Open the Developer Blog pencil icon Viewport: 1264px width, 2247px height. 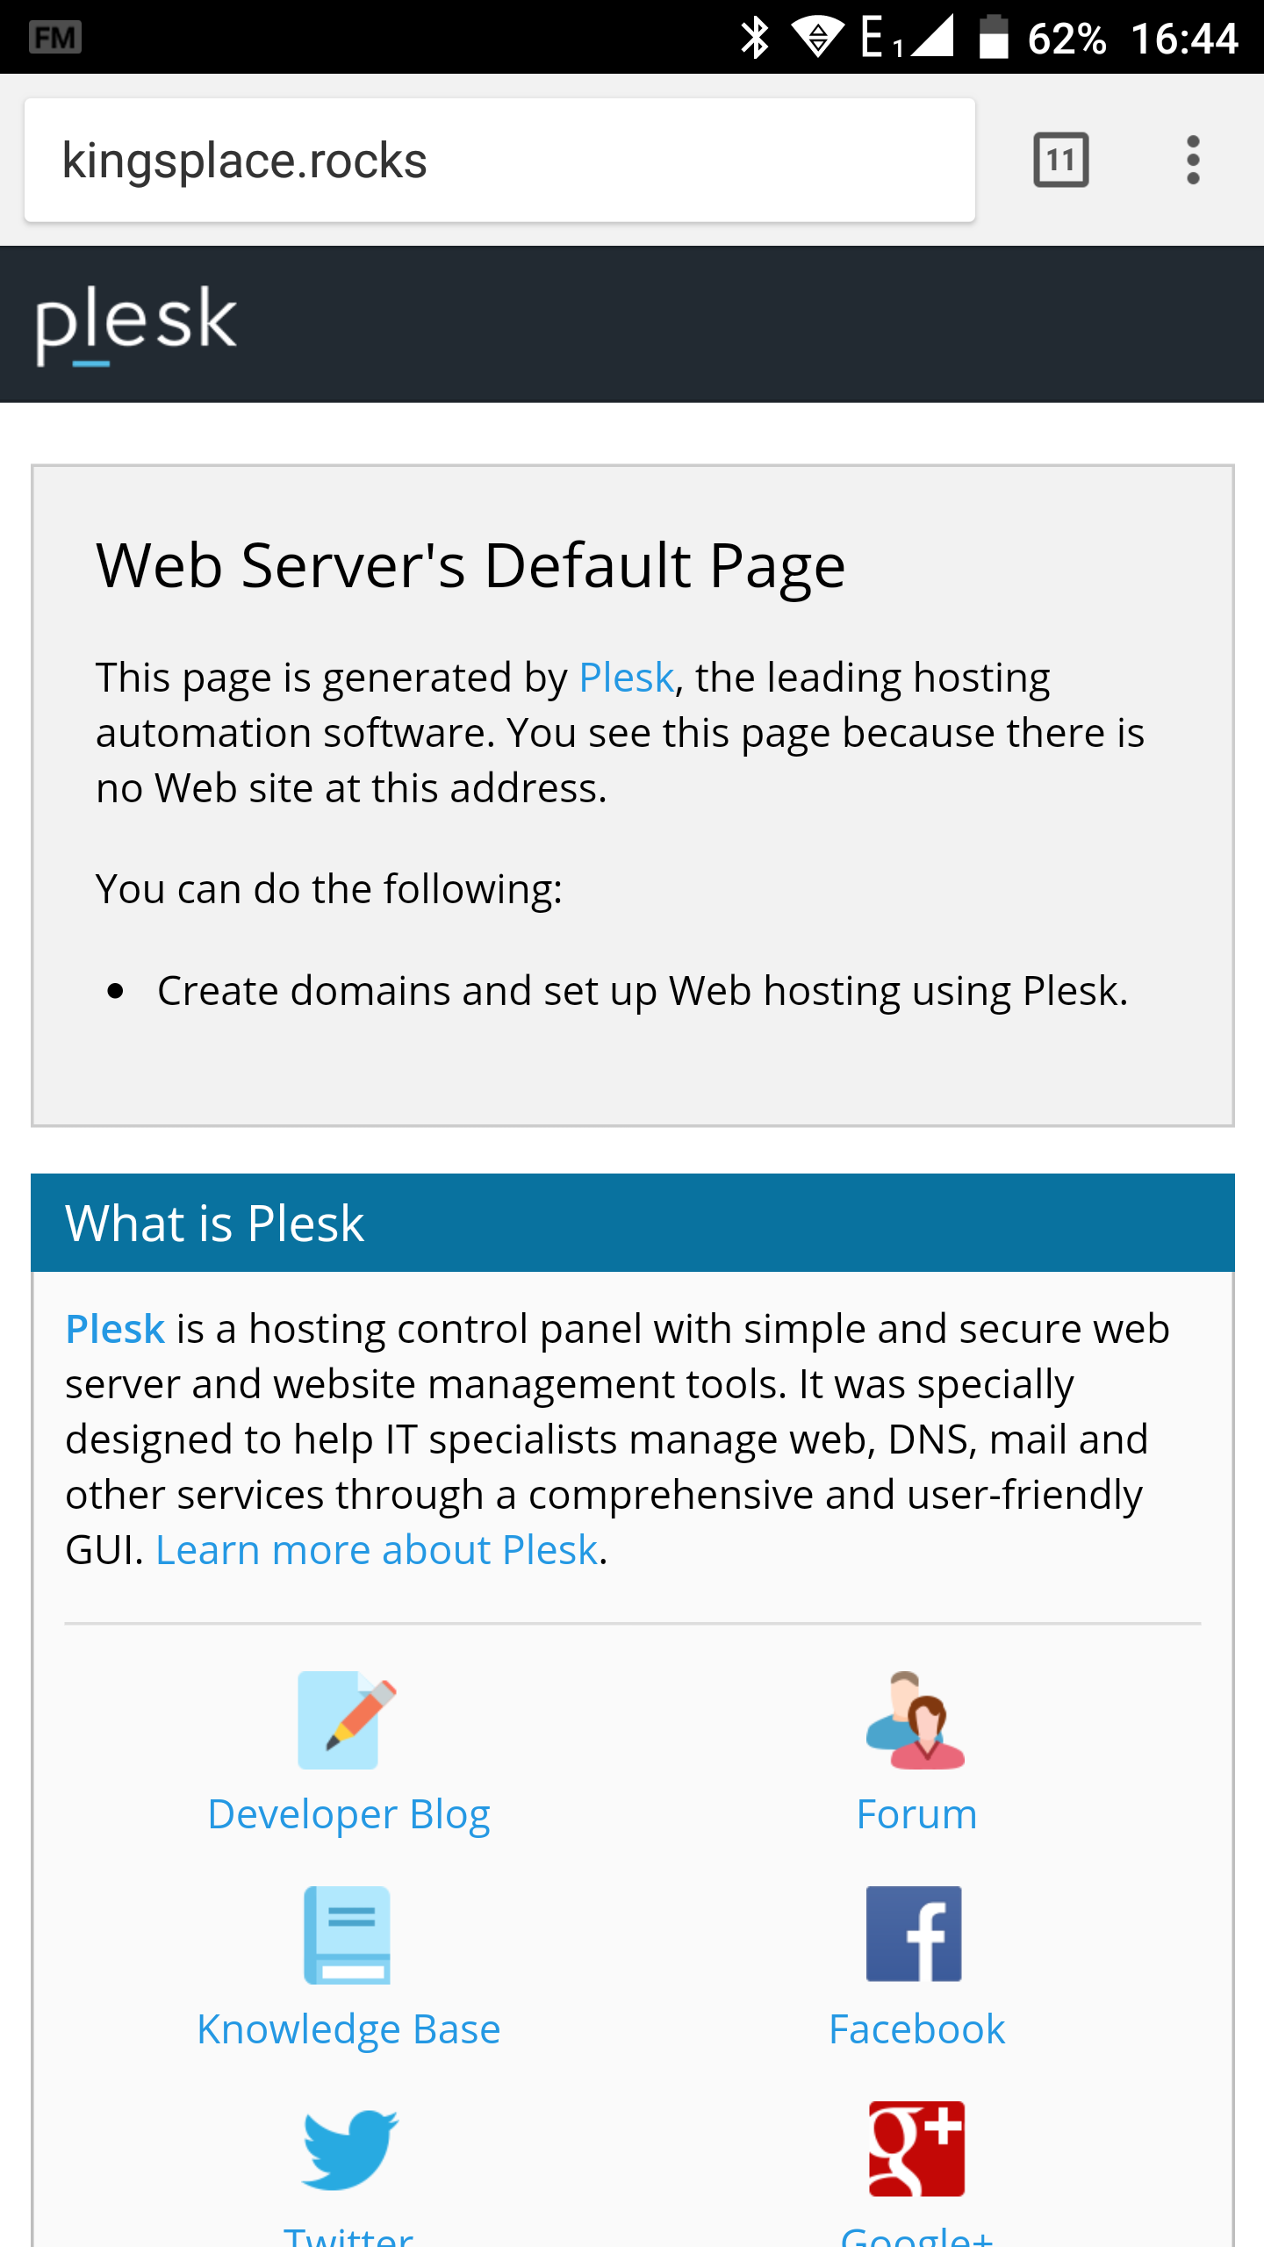tap(348, 1719)
